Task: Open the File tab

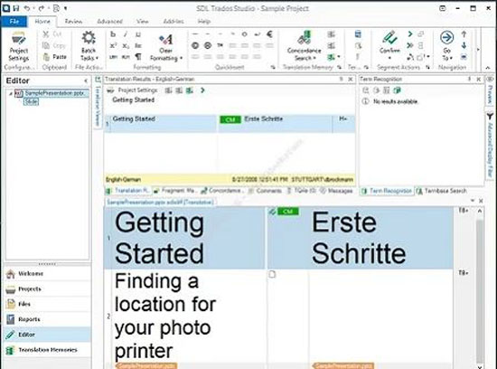Action: (x=14, y=22)
